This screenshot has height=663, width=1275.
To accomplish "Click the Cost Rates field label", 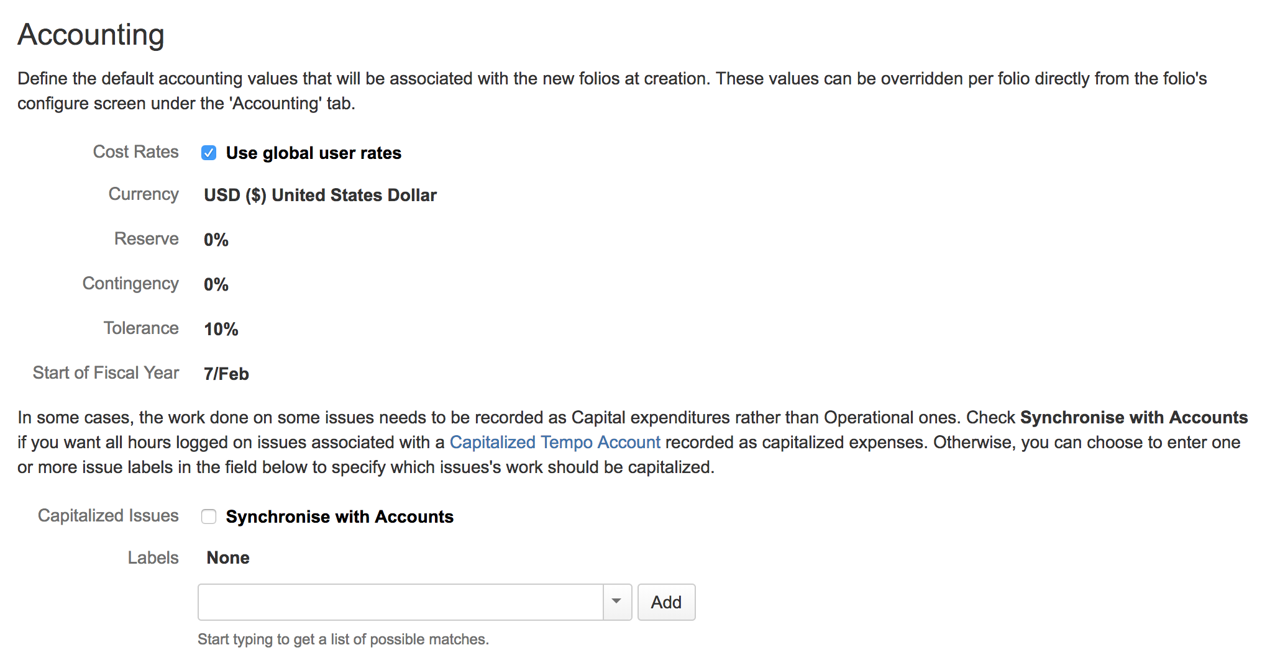I will click(135, 152).
